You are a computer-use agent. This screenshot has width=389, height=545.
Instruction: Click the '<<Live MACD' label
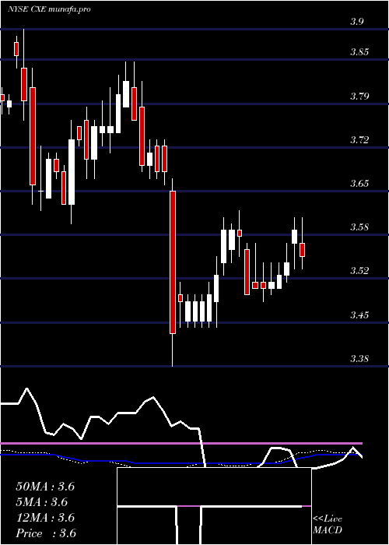point(328,524)
